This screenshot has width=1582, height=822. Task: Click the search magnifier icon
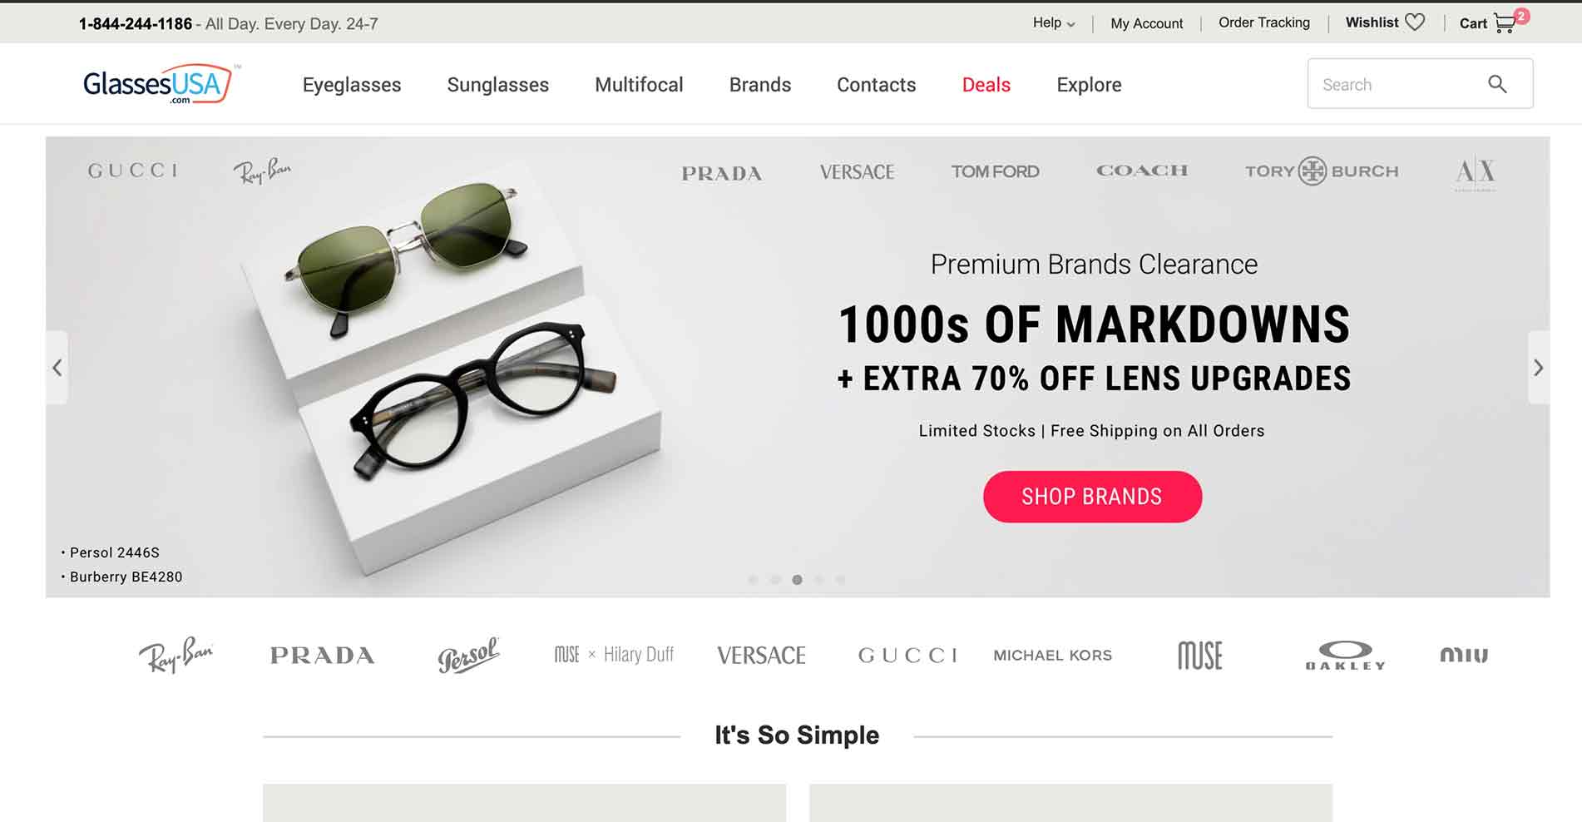pos(1497,84)
